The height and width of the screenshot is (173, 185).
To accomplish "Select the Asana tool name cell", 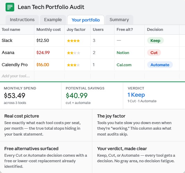I will 17,53.
